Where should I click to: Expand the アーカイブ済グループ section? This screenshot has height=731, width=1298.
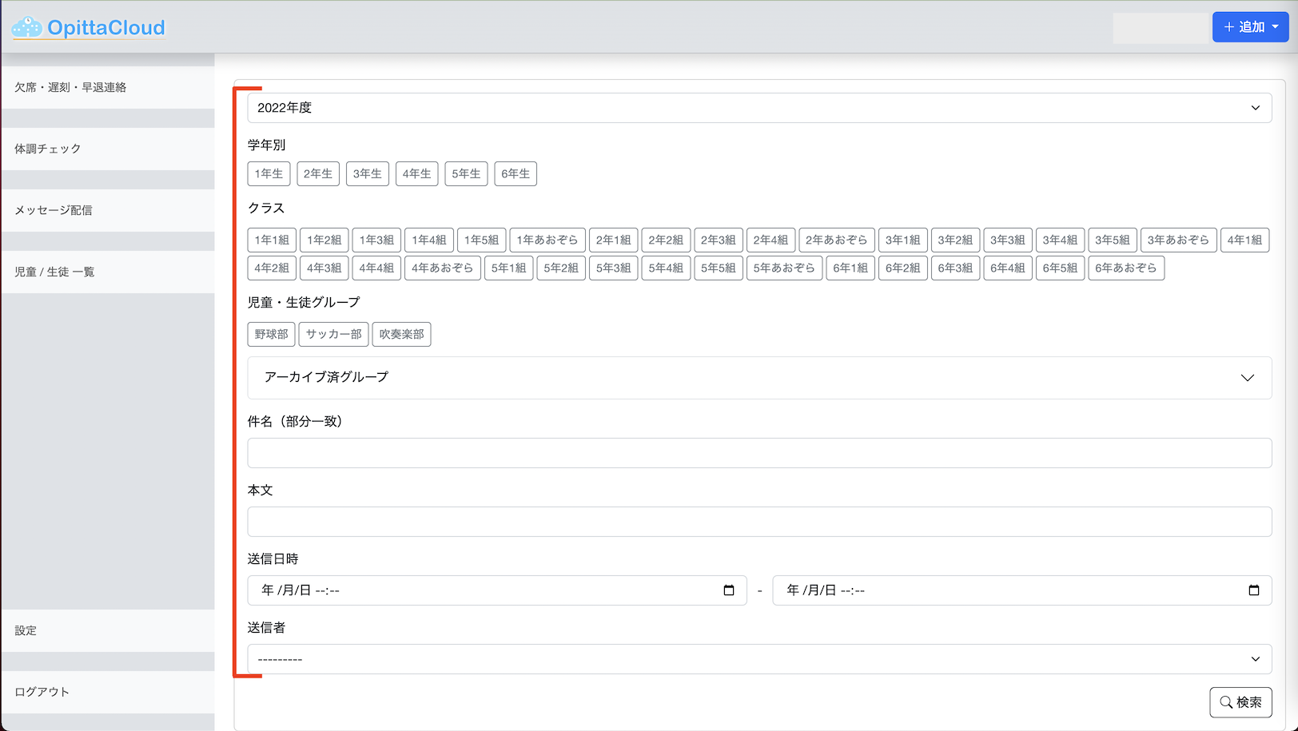coord(759,377)
